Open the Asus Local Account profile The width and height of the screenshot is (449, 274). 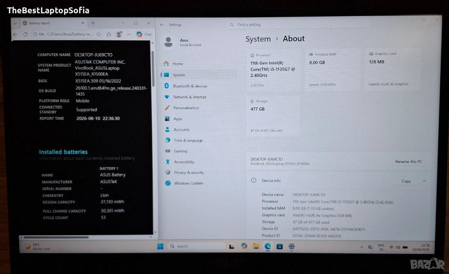(183, 42)
